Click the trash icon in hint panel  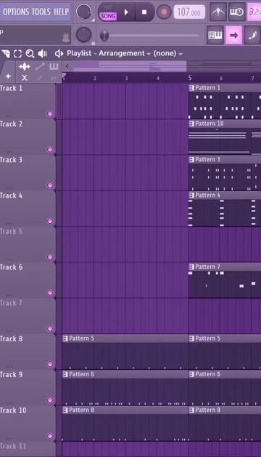[x=66, y=37]
